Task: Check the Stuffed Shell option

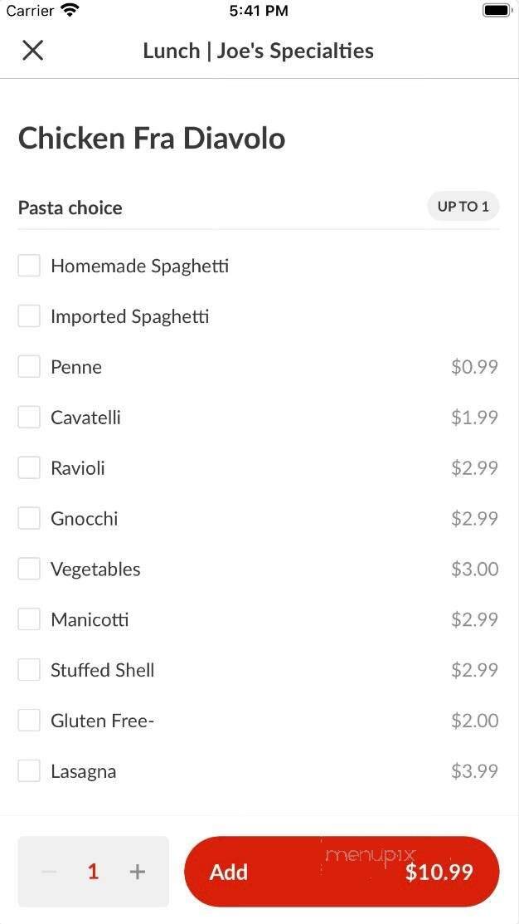Action: click(29, 669)
